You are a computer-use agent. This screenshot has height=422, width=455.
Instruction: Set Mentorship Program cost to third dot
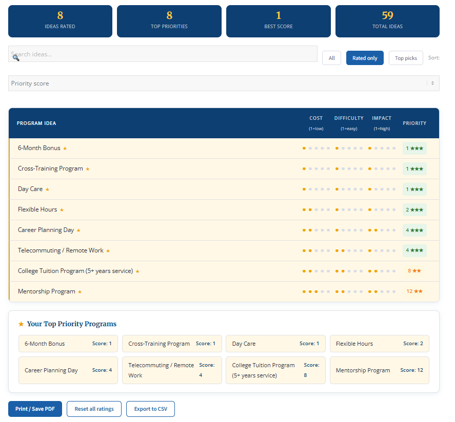pyautogui.click(x=316, y=291)
